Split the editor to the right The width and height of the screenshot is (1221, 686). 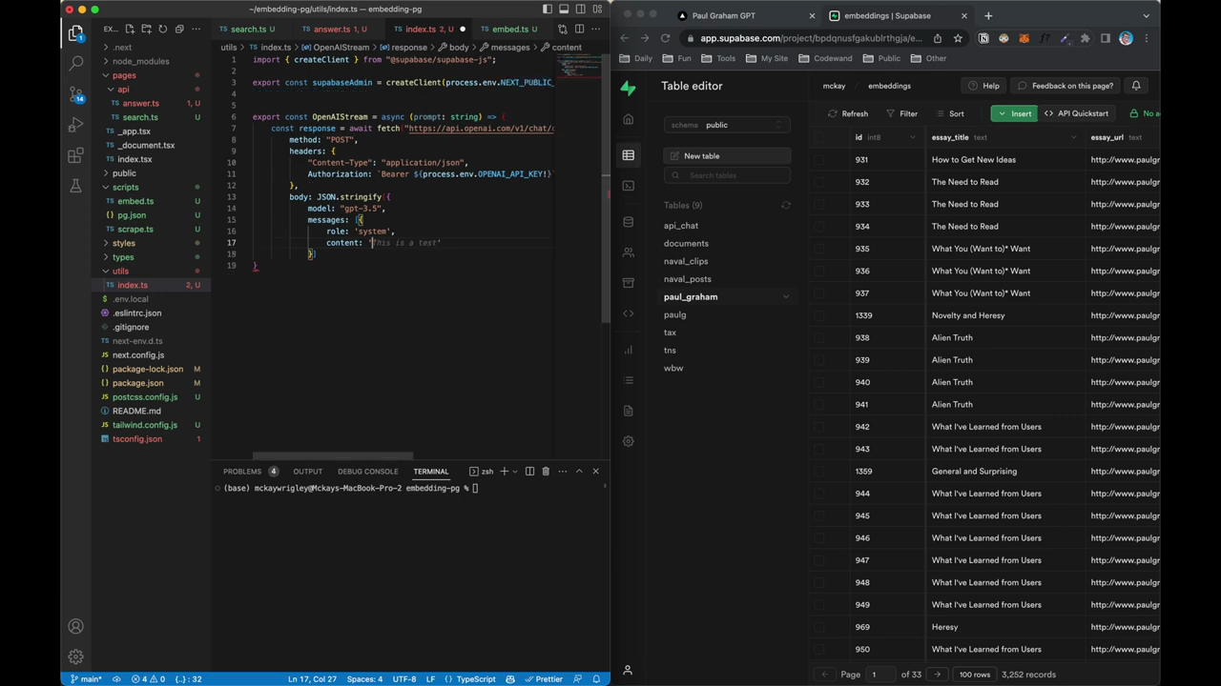579,30
